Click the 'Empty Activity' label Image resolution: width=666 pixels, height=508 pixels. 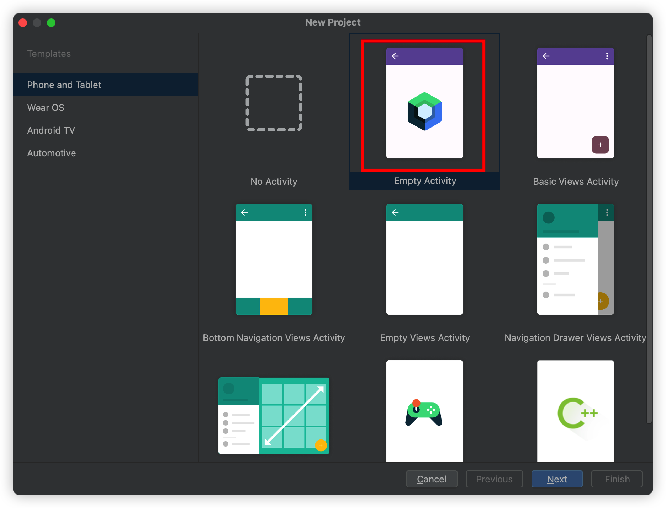(x=425, y=181)
